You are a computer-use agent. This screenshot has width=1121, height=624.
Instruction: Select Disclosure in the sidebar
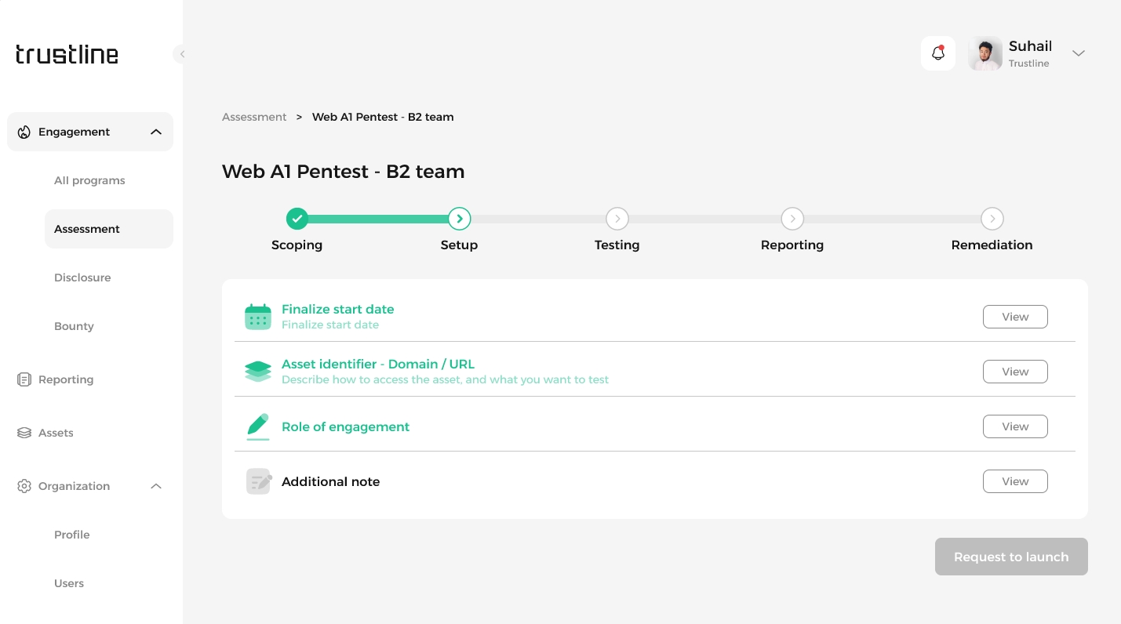pos(82,278)
